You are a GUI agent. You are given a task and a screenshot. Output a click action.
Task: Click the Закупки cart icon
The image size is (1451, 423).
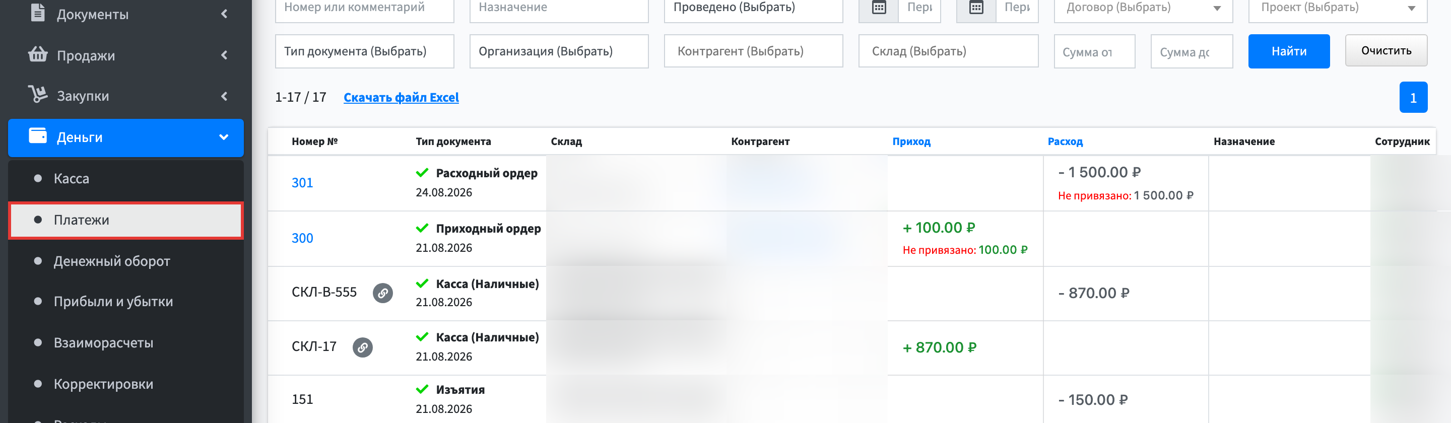pos(38,94)
